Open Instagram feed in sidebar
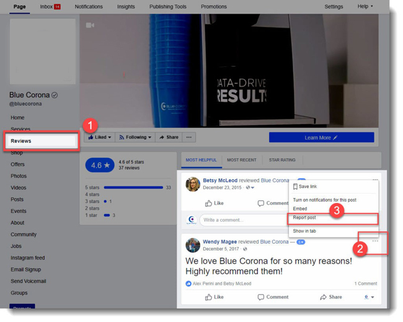 coord(27,257)
